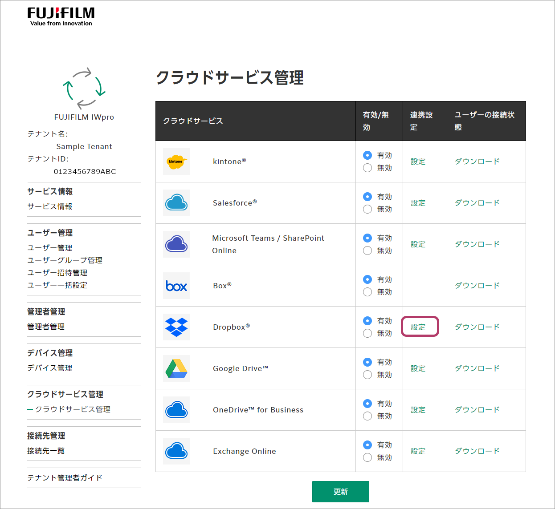The image size is (555, 509).
Task: Set Exchange Online to 無効
Action: click(x=367, y=457)
